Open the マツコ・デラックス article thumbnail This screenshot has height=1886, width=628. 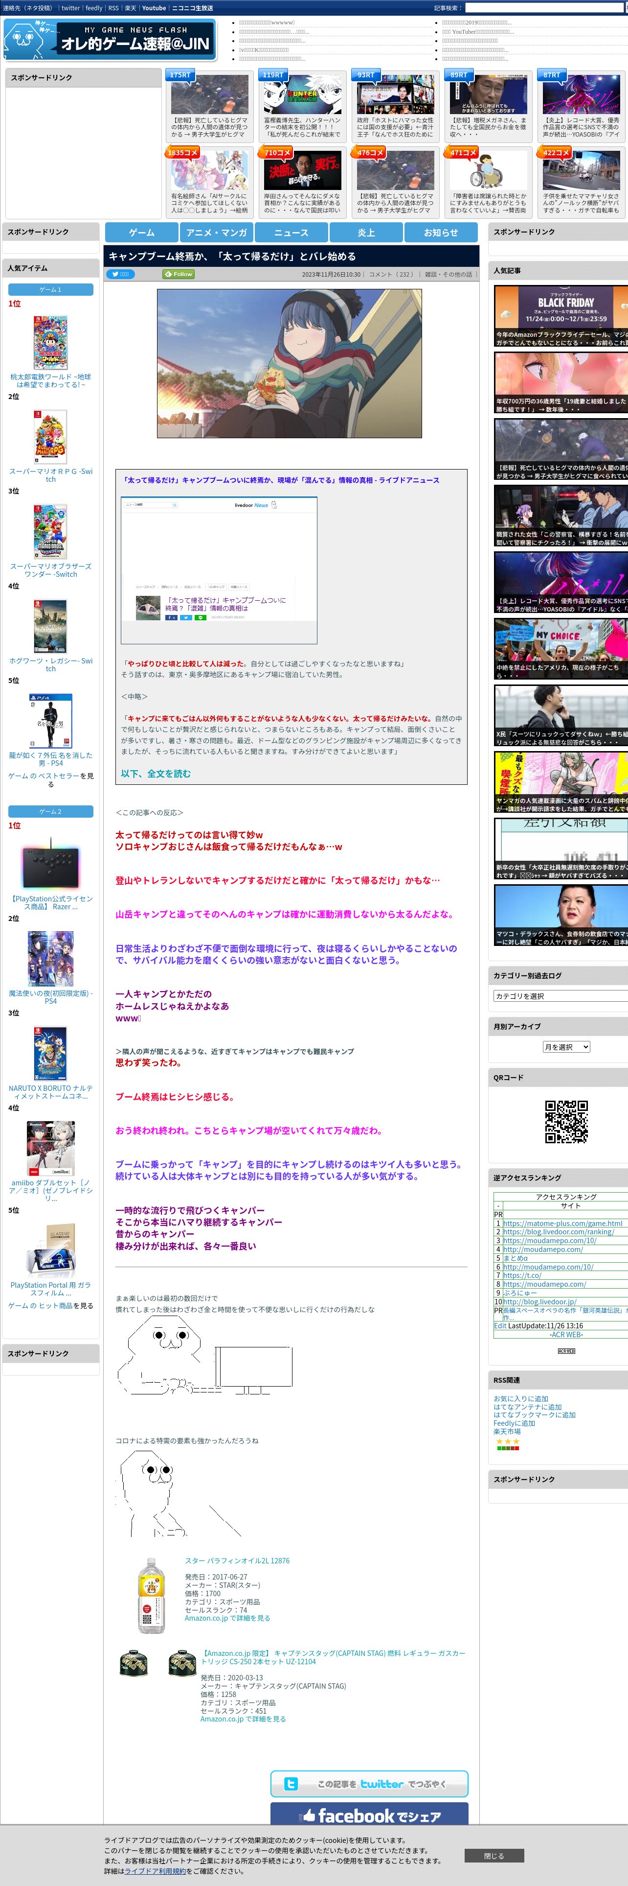pos(561,916)
